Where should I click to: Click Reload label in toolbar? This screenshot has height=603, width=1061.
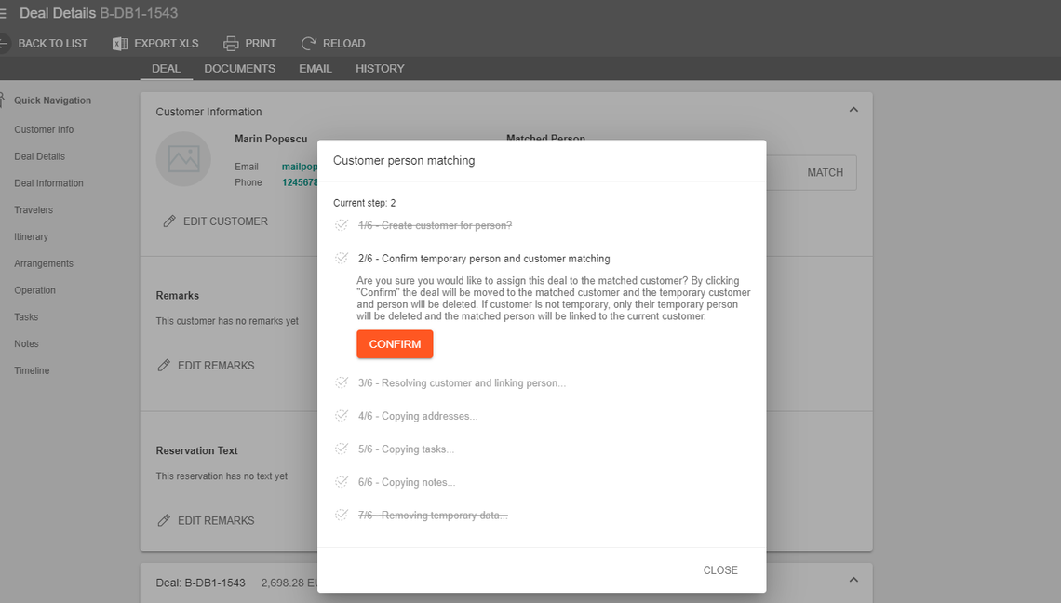click(x=343, y=44)
